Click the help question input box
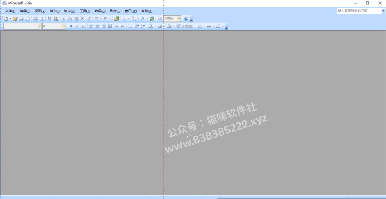386x199 pixels. tap(359, 11)
